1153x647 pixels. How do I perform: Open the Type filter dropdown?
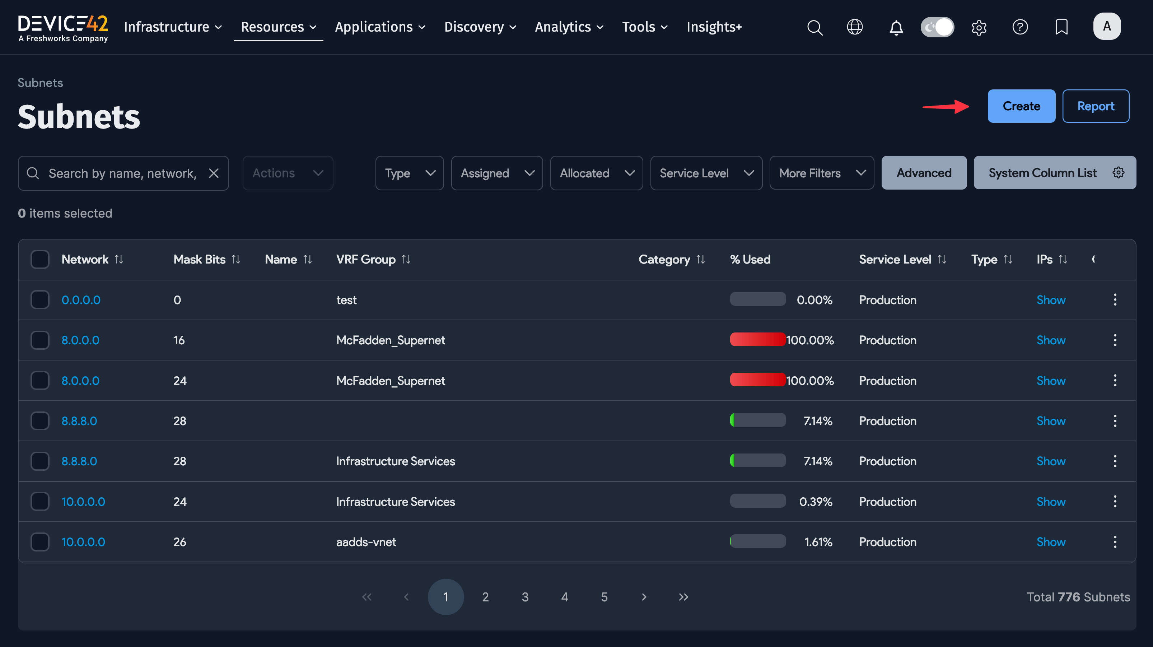click(409, 173)
